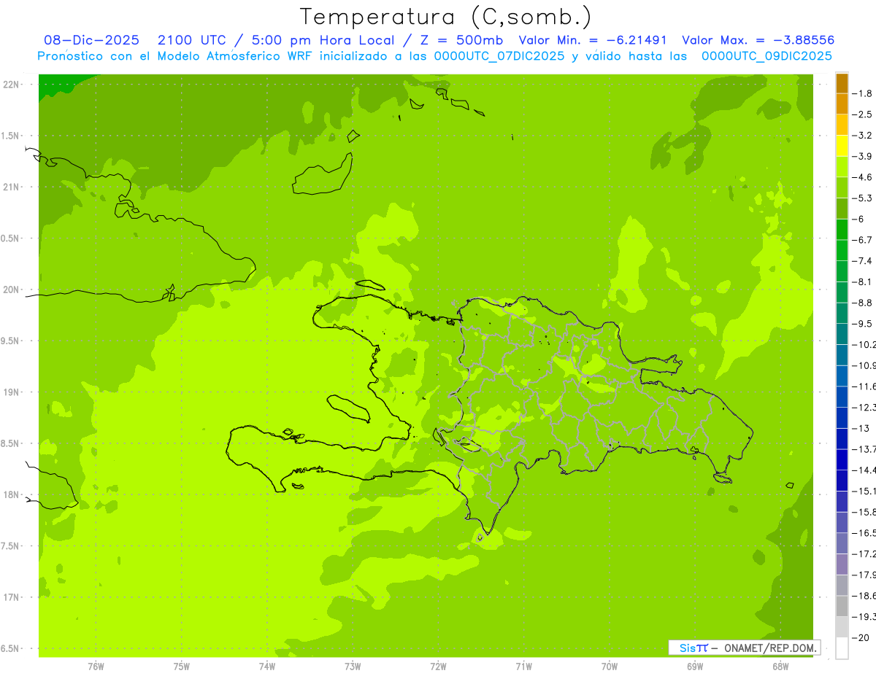
Task: Click the "0000UTC_07DIC2025" initialization timestamp
Action: pos(499,56)
